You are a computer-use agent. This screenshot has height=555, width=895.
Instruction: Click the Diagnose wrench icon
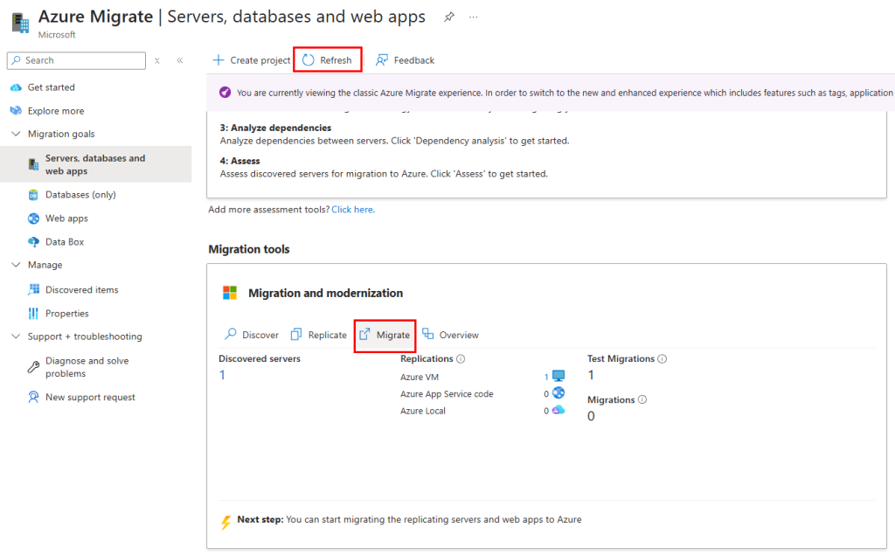tap(34, 366)
